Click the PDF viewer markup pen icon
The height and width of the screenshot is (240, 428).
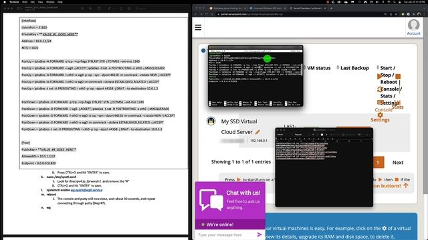pyautogui.click(x=110, y=9)
